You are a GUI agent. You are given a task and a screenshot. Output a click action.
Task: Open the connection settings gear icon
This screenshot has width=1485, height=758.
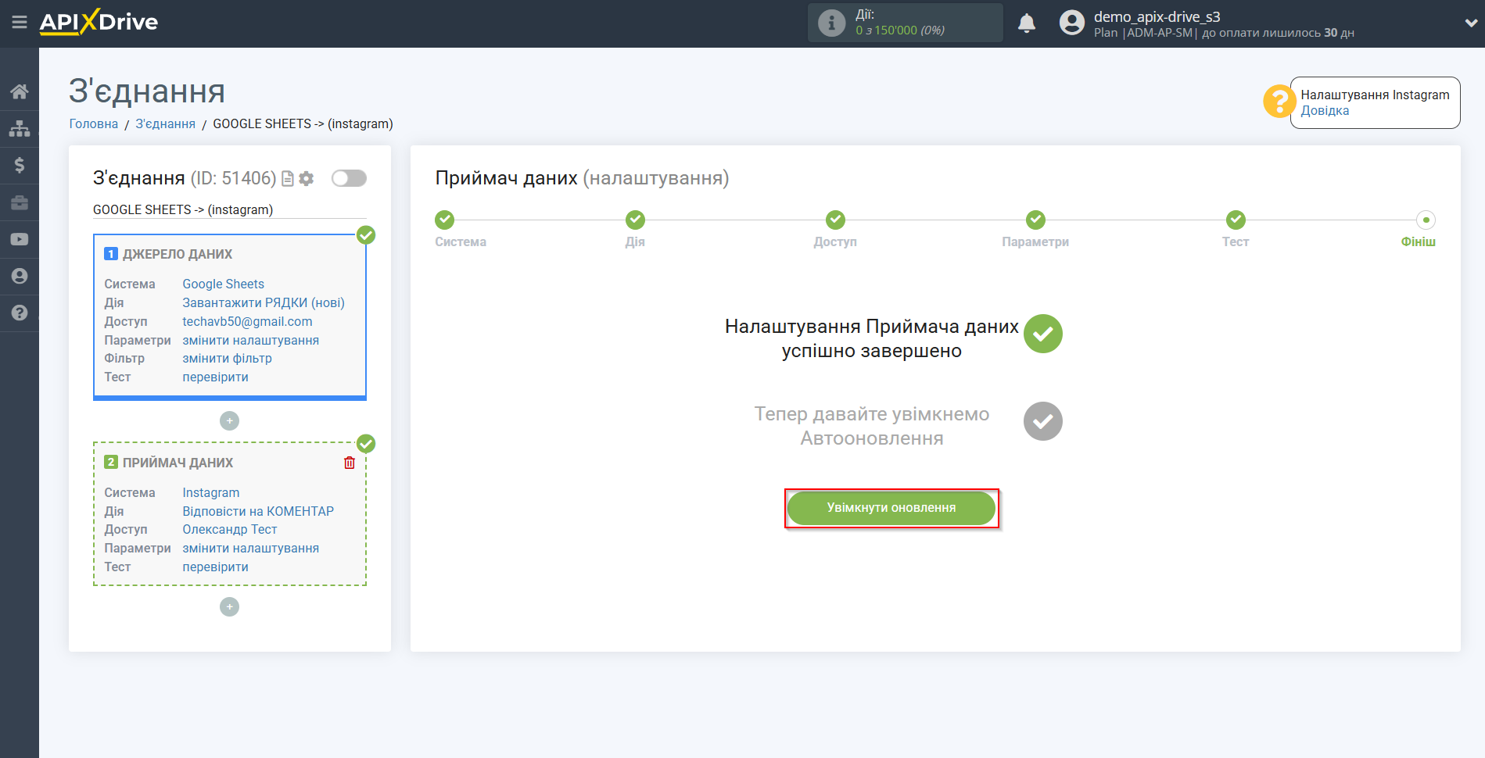[x=307, y=179]
